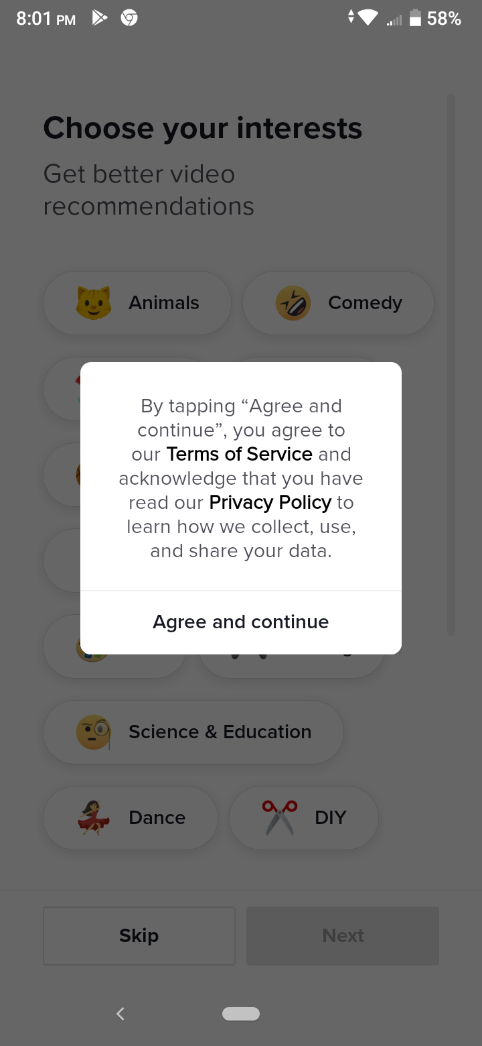This screenshot has width=482, height=1046.
Task: Tap the Android back arrow
Action: (120, 1014)
